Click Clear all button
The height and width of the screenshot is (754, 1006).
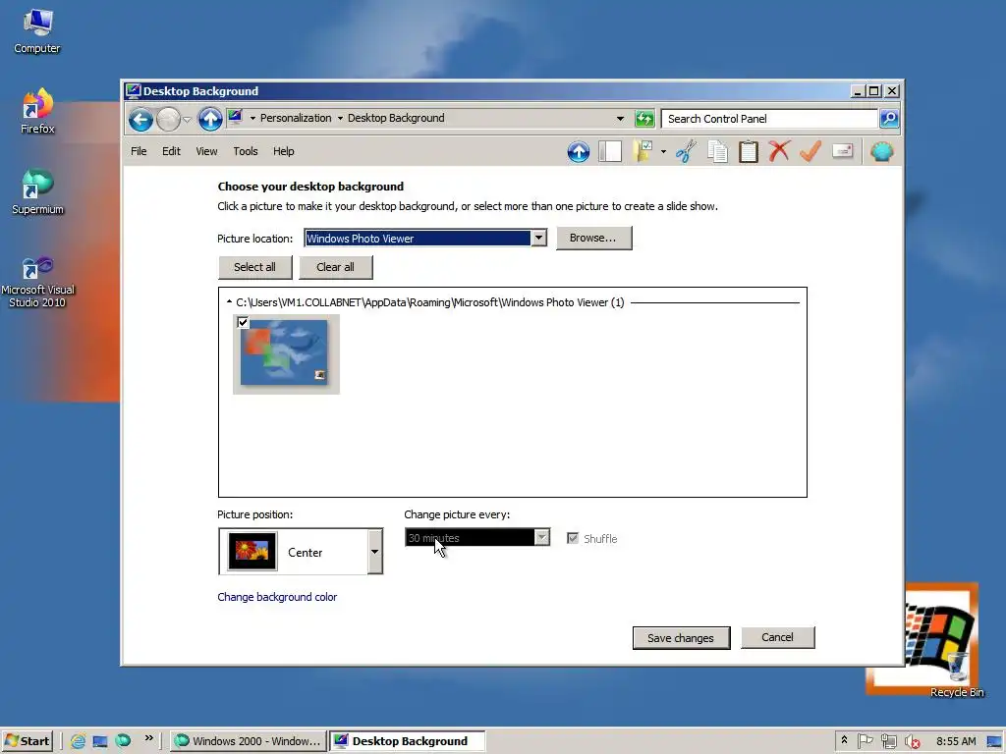pos(336,267)
